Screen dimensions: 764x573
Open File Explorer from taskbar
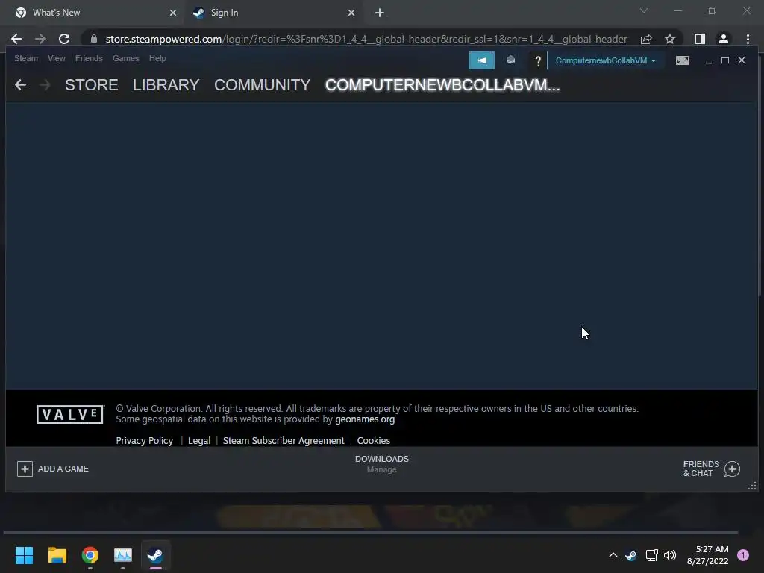57,555
